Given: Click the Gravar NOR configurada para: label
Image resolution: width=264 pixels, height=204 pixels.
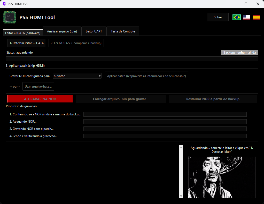Looking at the screenshot, I should [x=30, y=76].
